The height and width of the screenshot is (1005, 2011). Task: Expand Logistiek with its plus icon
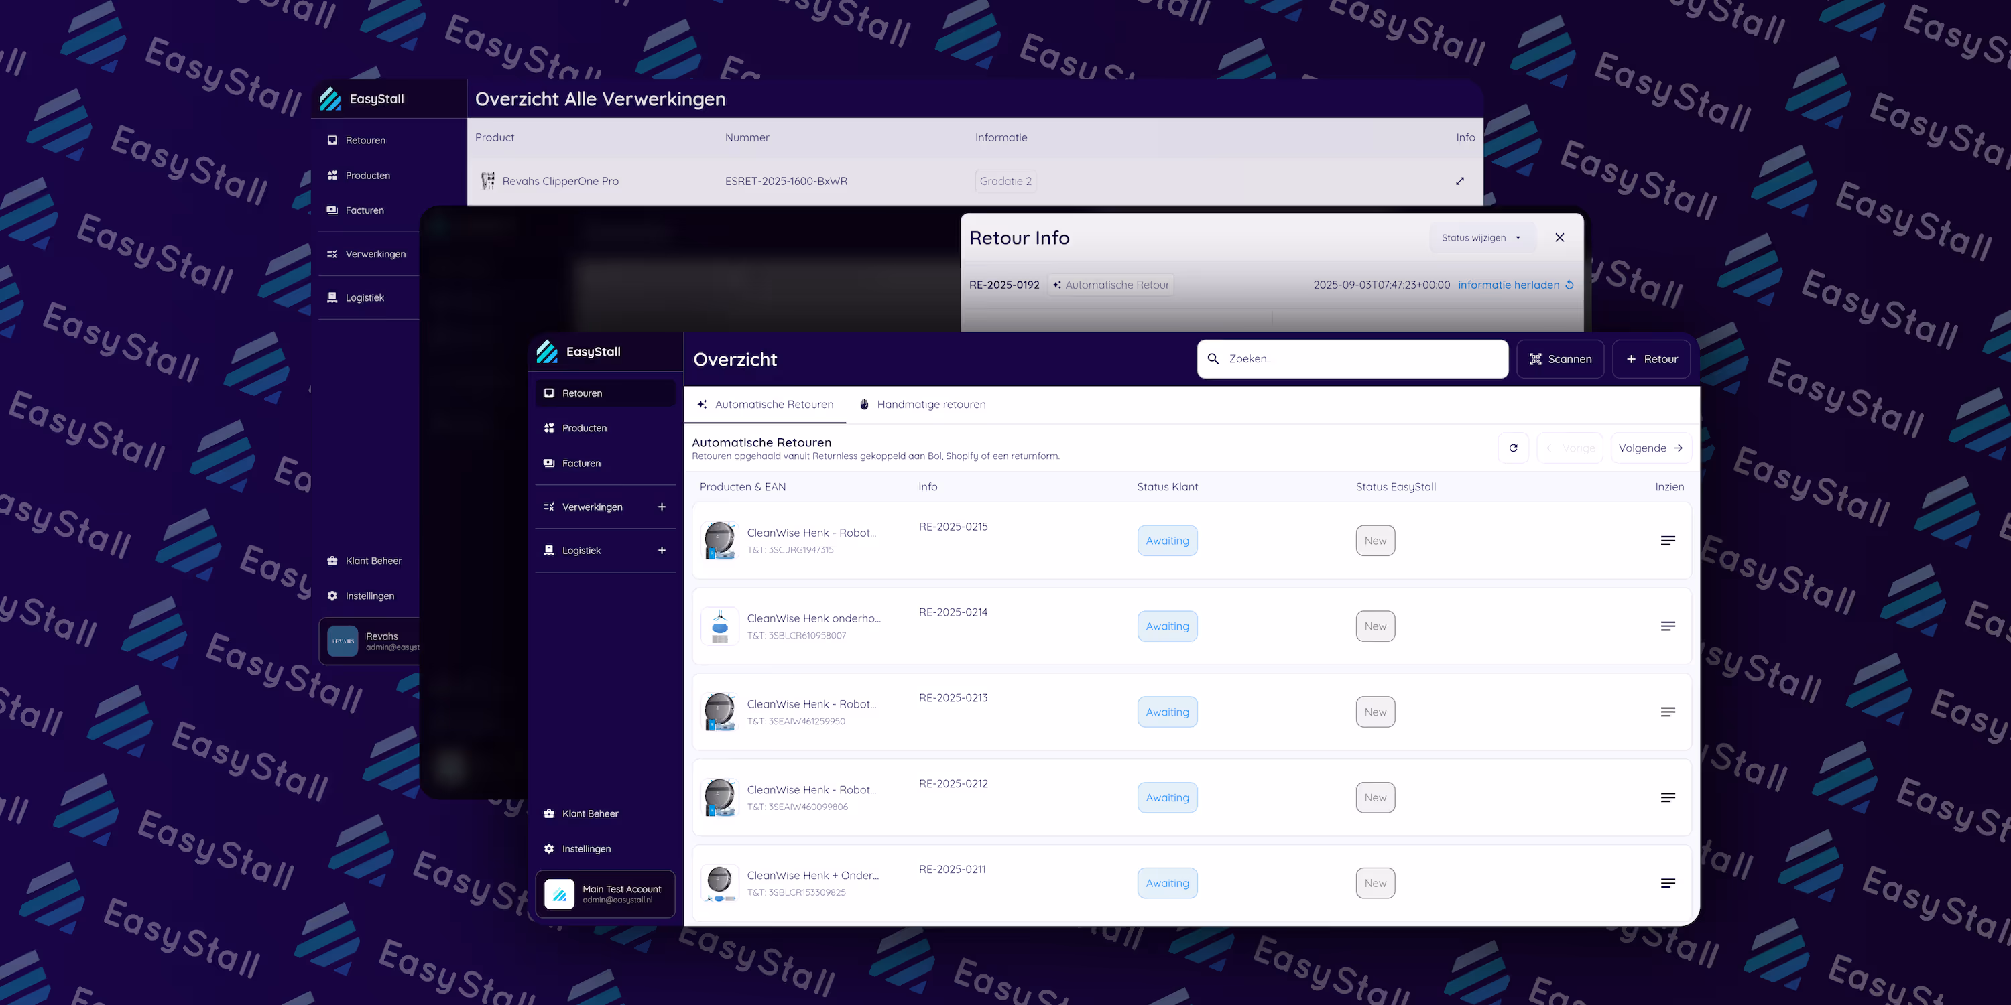point(662,550)
